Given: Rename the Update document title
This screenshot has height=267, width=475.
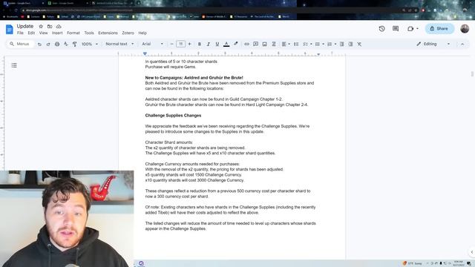Looking at the screenshot, I should pos(25,27).
